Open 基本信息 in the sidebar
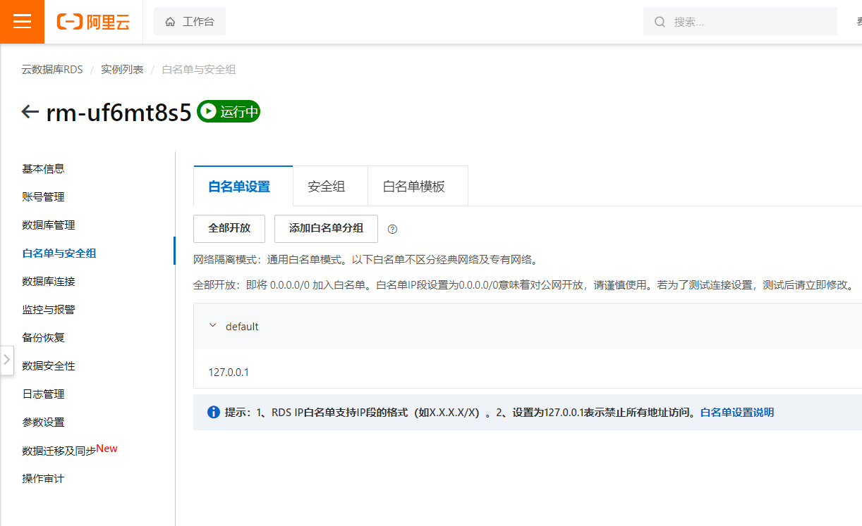862x526 pixels. [43, 169]
